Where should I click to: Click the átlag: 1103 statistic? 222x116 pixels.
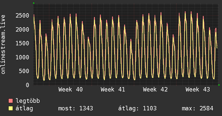point(137,109)
